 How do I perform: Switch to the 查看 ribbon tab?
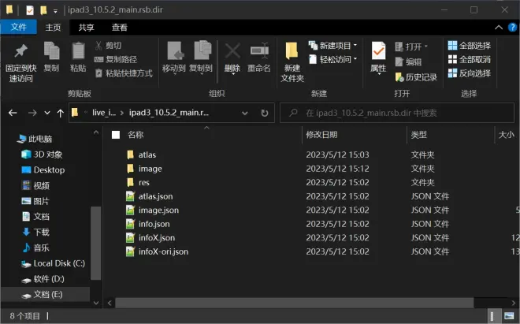120,27
